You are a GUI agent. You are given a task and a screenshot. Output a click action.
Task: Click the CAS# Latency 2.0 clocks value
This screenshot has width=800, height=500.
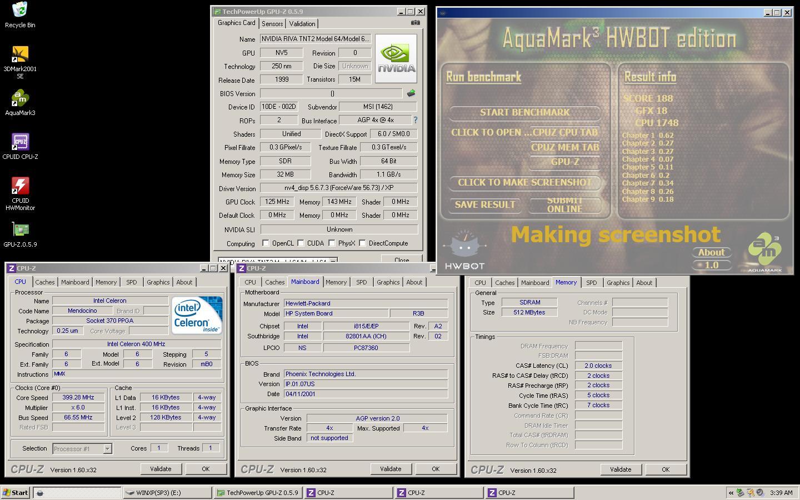pyautogui.click(x=598, y=366)
